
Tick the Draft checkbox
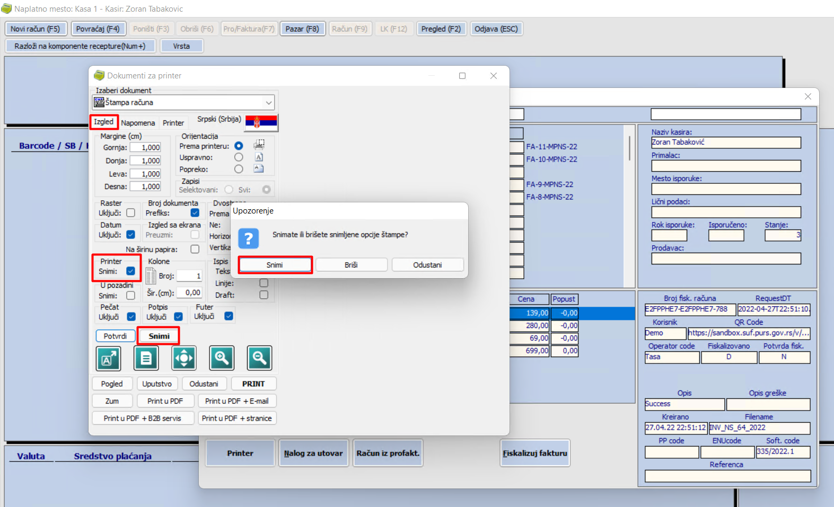point(264,295)
